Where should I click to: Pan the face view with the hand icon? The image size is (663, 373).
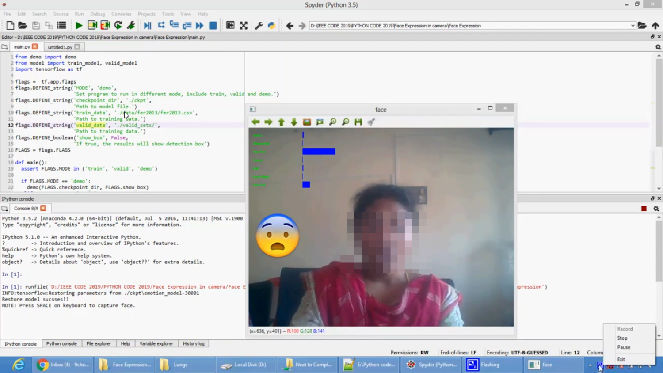click(370, 122)
